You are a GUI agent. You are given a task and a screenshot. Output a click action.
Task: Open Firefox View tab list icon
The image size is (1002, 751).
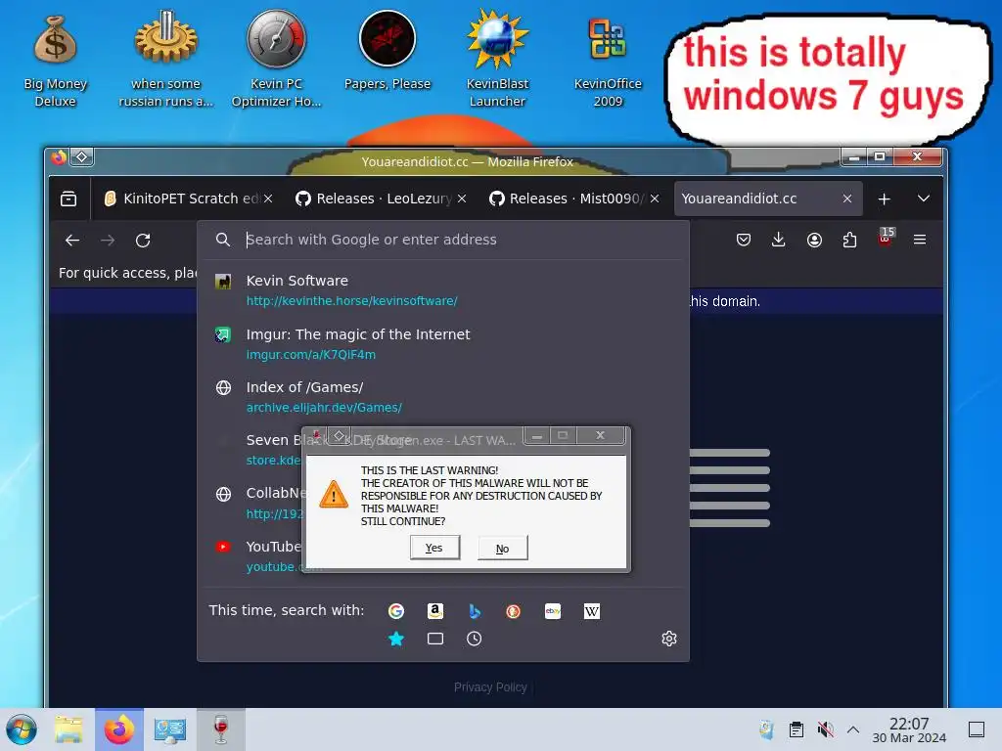click(68, 199)
